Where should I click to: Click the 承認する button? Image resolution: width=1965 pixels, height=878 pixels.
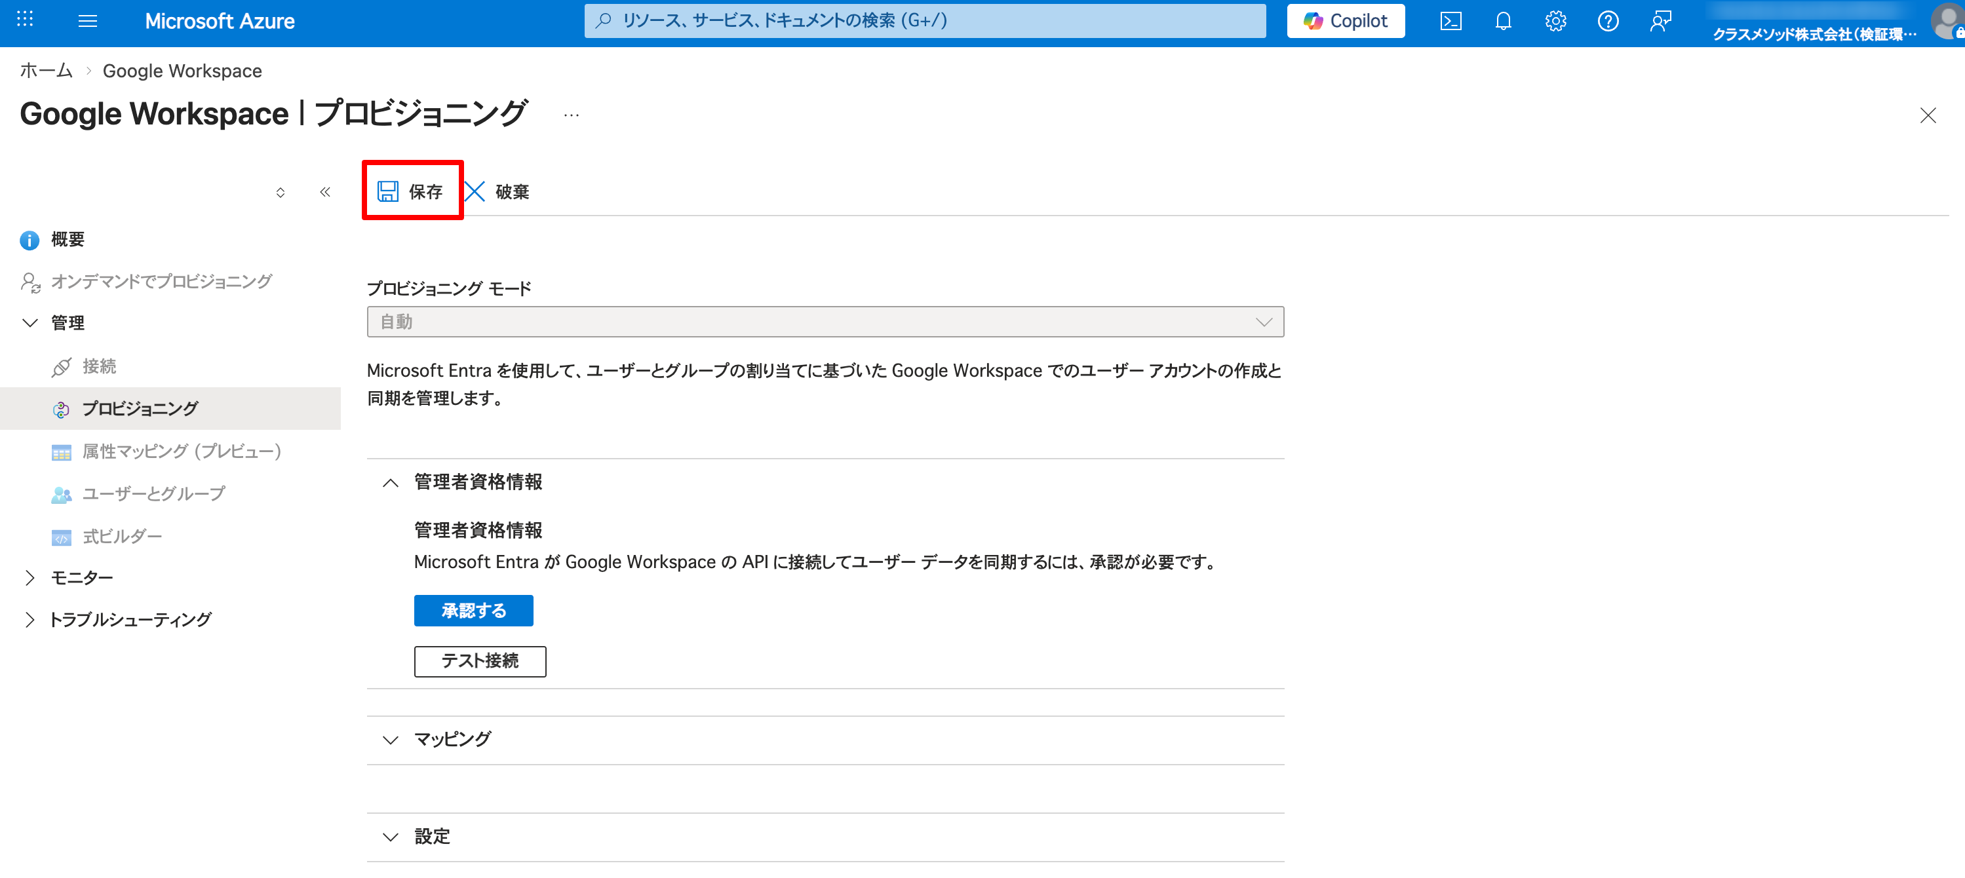pyautogui.click(x=473, y=610)
